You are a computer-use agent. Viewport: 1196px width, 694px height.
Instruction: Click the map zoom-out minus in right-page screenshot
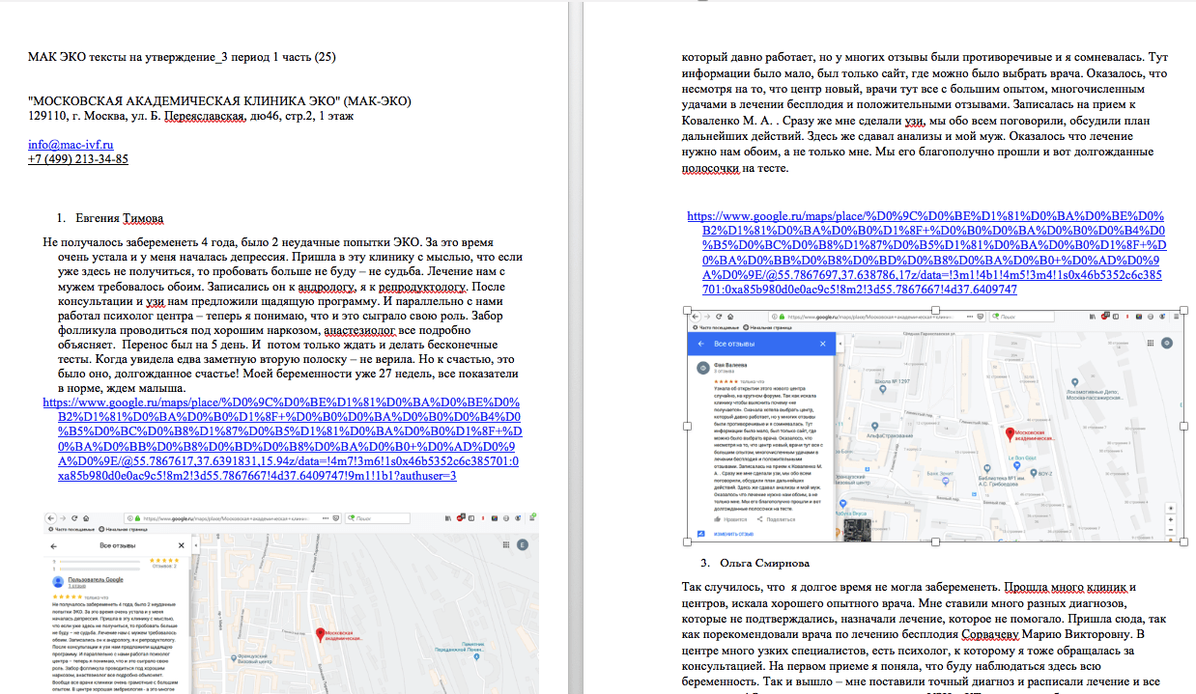[x=1171, y=530]
